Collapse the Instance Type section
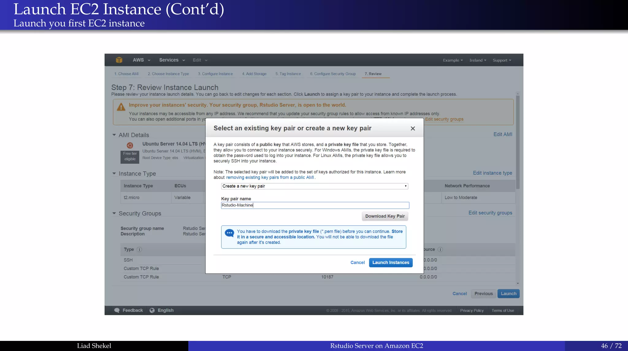Viewport: 628px width, 351px height. (x=114, y=174)
